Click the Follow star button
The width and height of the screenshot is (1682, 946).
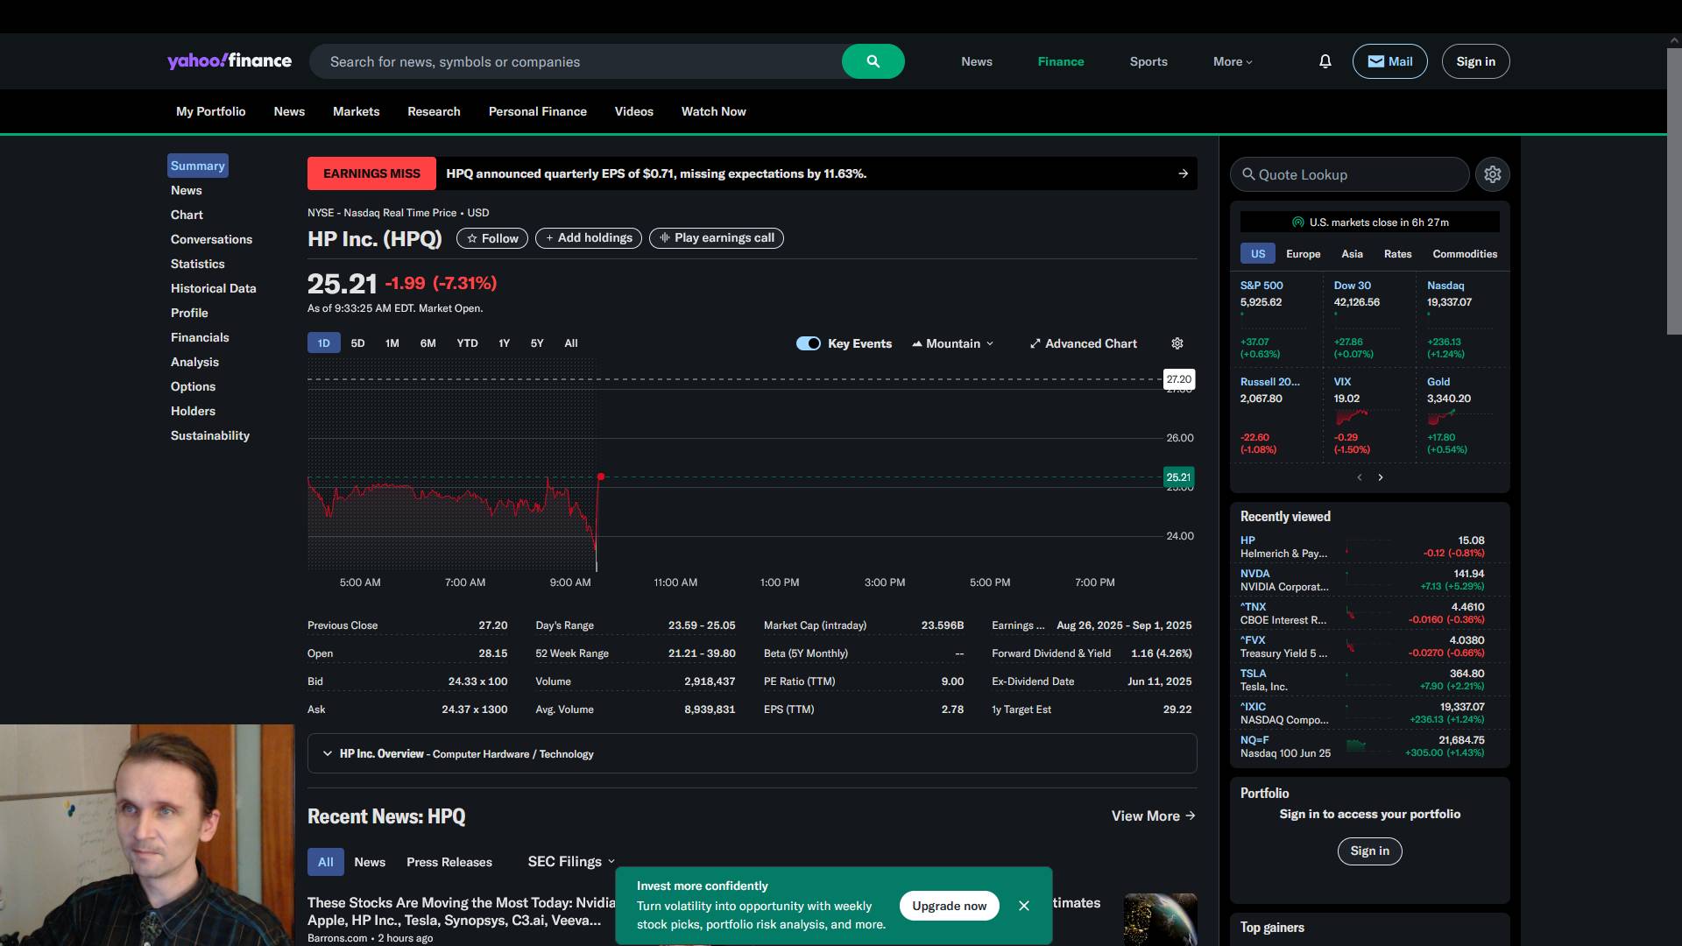point(492,238)
